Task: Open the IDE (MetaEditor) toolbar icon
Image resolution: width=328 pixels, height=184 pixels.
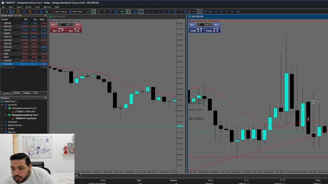Action: coord(25,11)
